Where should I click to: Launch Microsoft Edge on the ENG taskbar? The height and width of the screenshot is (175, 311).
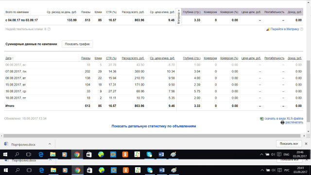(41, 155)
